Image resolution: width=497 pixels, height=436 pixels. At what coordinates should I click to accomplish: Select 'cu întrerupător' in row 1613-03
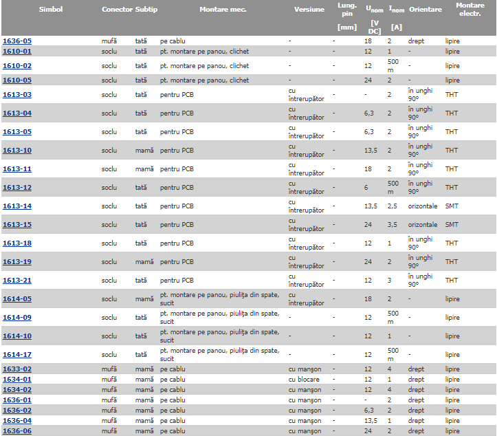306,95
